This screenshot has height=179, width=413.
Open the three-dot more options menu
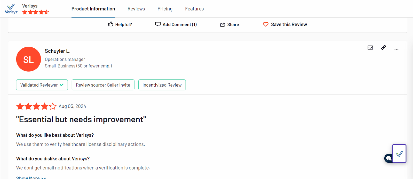pos(396,49)
